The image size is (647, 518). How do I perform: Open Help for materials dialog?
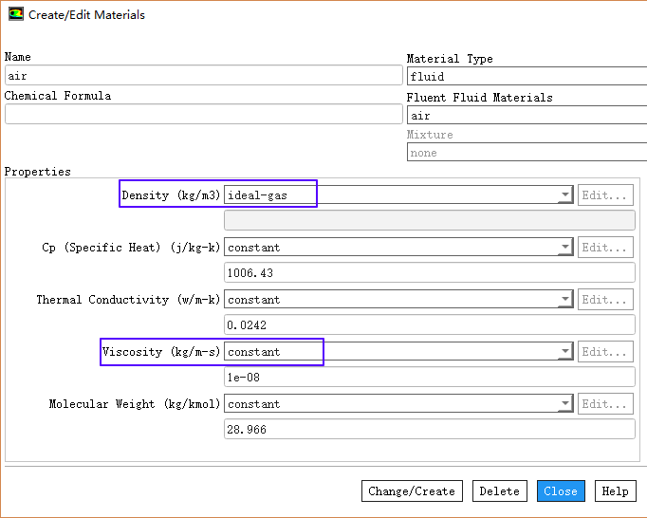point(615,490)
